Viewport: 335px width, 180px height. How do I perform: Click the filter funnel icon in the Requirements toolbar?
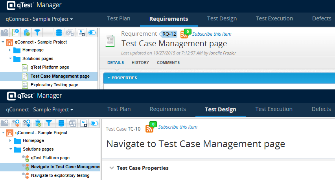[37, 33]
